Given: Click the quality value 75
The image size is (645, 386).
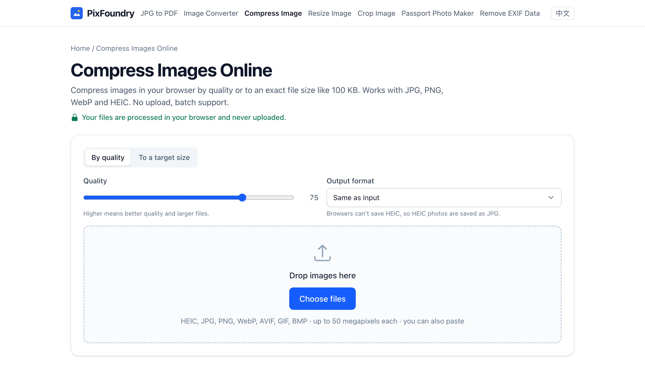Looking at the screenshot, I should [314, 198].
